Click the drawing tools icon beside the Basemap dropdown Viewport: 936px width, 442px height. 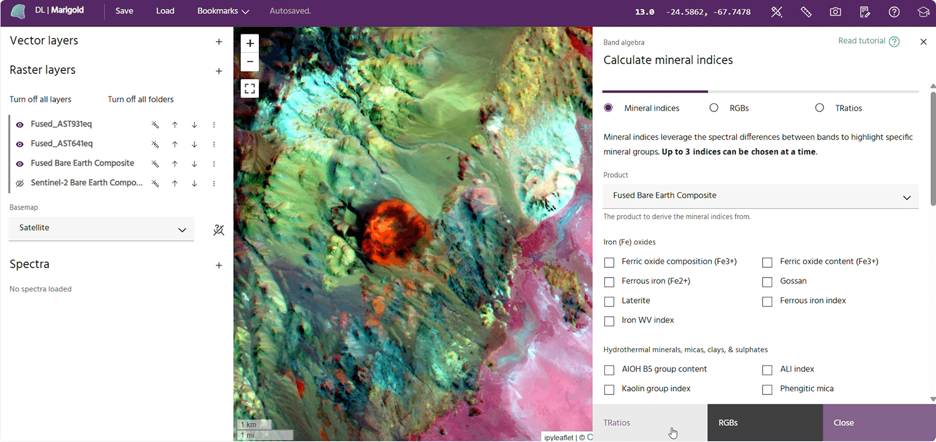tap(218, 229)
